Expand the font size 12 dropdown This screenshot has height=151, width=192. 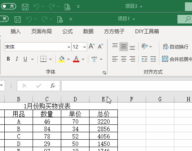84,47
